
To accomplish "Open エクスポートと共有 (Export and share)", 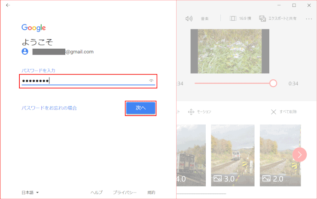I will pos(283,19).
